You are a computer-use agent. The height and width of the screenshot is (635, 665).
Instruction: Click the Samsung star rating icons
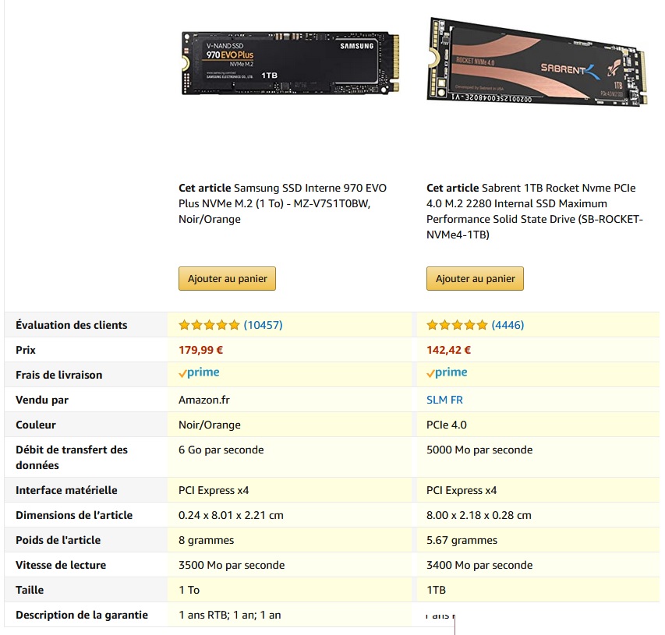tap(209, 325)
